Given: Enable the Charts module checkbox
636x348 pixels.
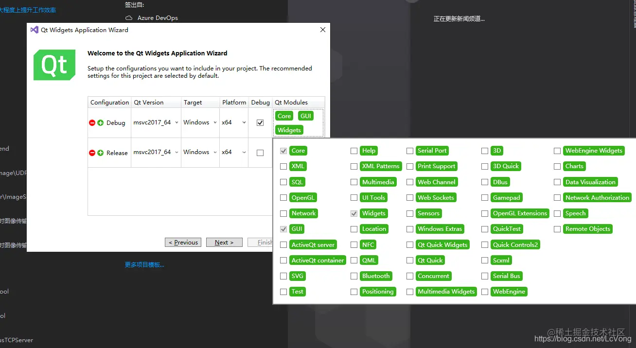Looking at the screenshot, I should point(557,166).
